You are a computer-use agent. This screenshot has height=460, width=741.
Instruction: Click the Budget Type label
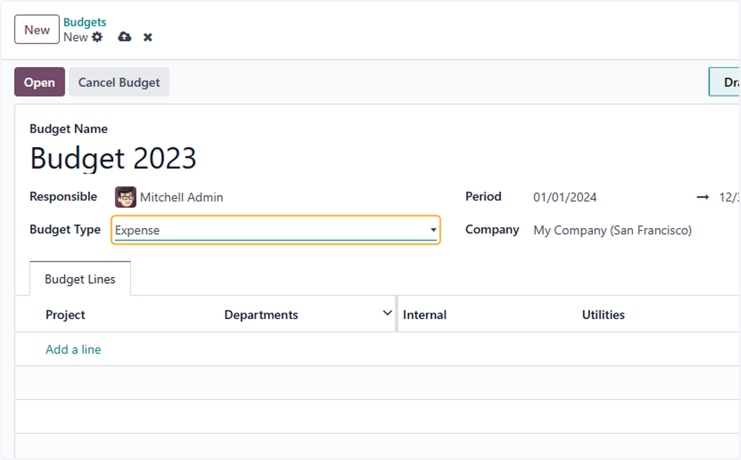tap(65, 229)
